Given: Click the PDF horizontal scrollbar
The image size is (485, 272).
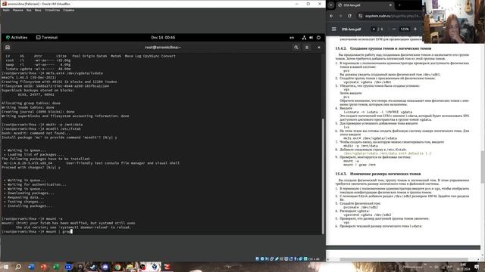Looking at the screenshot, I should coord(404,260).
